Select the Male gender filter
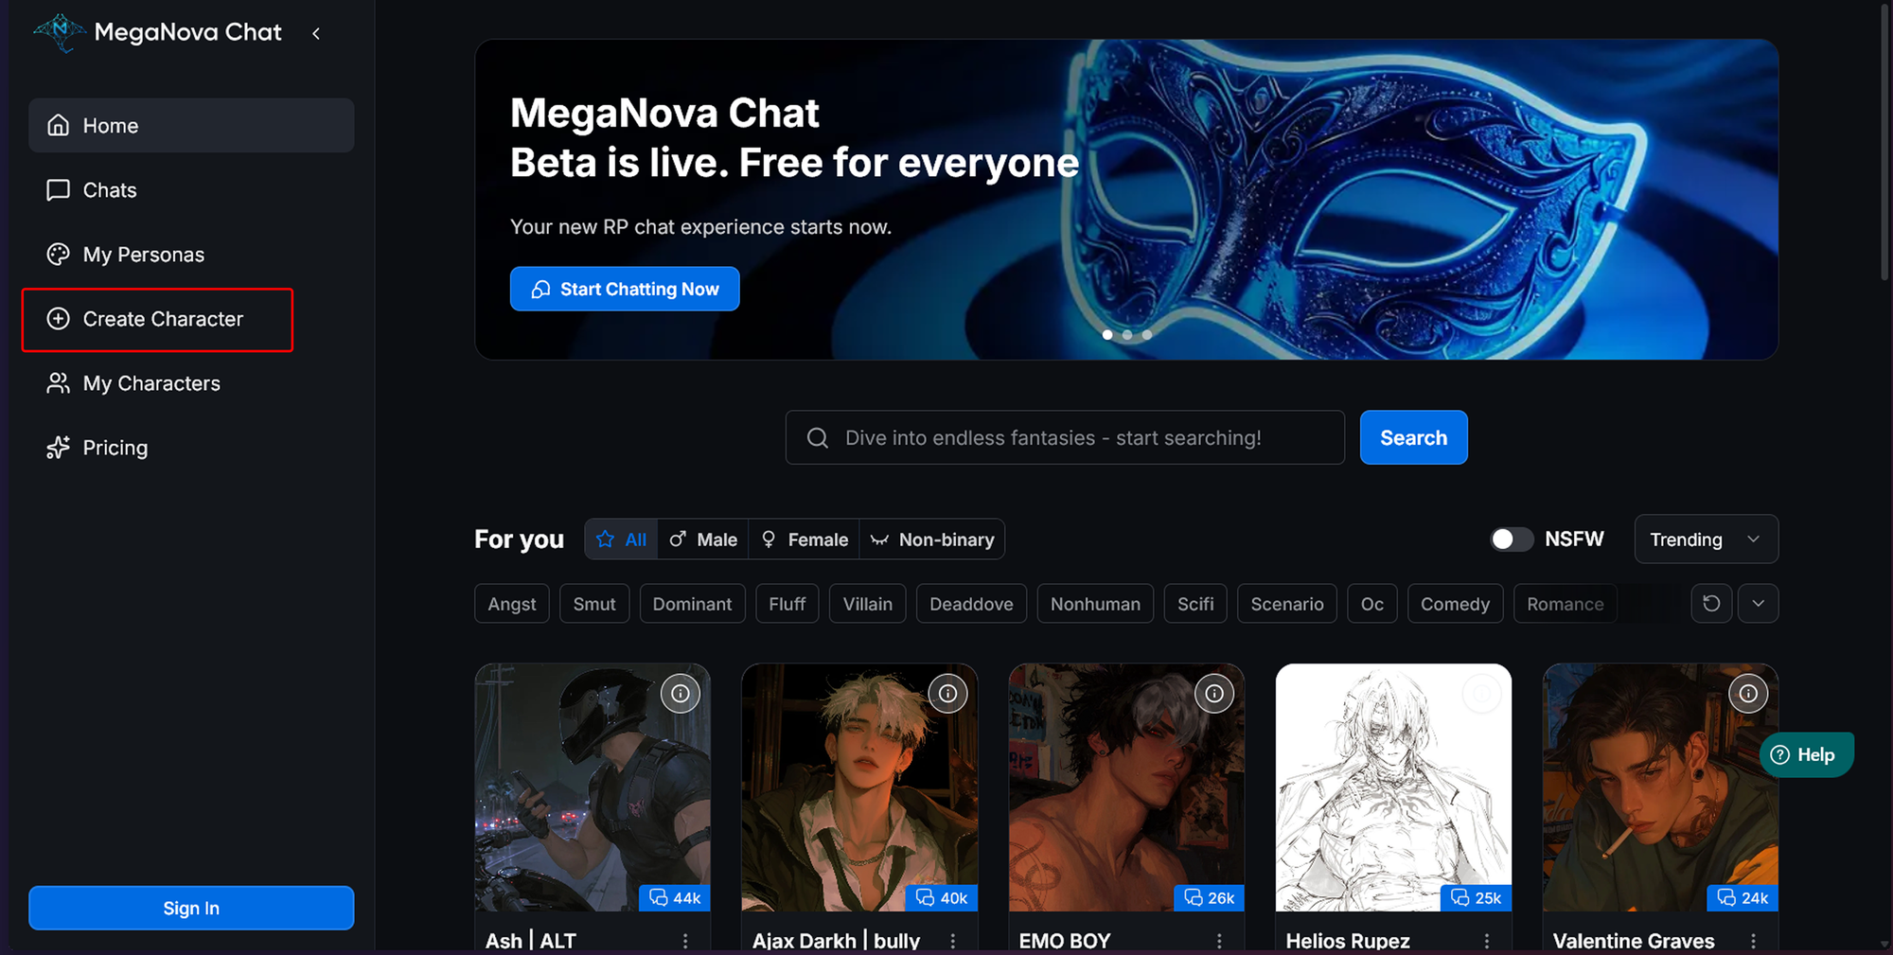The image size is (1893, 955). [703, 539]
